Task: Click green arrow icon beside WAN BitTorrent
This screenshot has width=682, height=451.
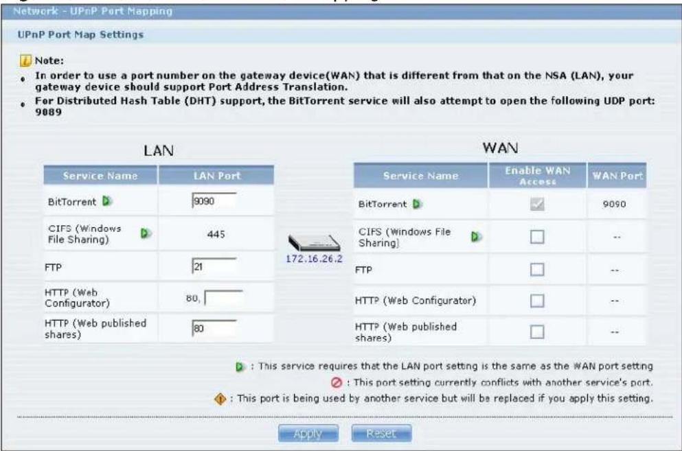Action: pyautogui.click(x=417, y=204)
